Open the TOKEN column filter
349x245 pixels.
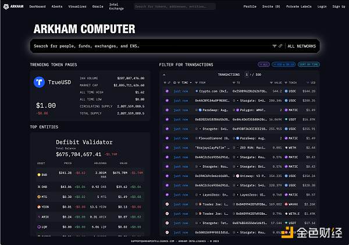286,83
